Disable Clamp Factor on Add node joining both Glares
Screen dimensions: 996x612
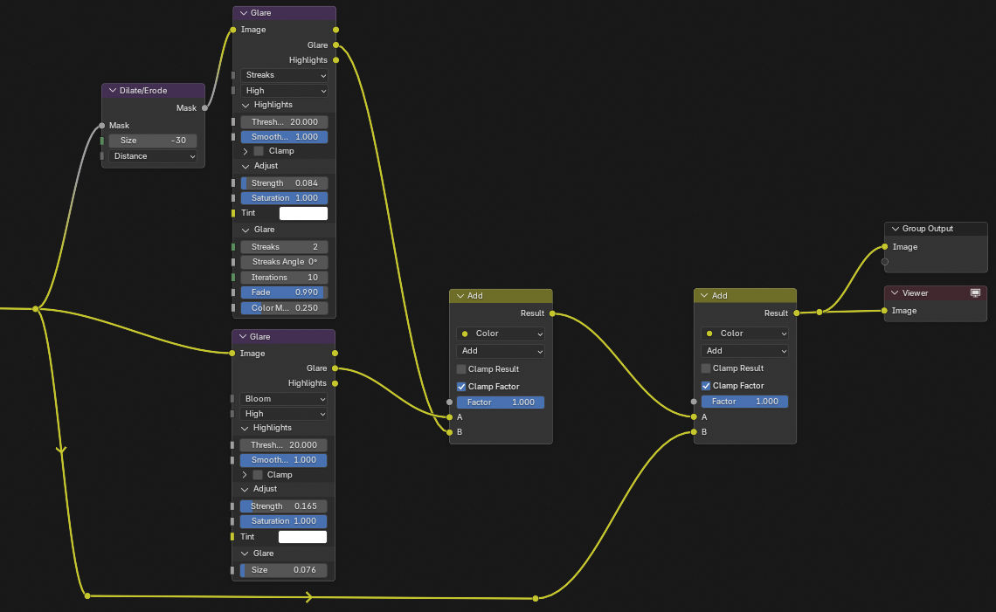point(461,387)
